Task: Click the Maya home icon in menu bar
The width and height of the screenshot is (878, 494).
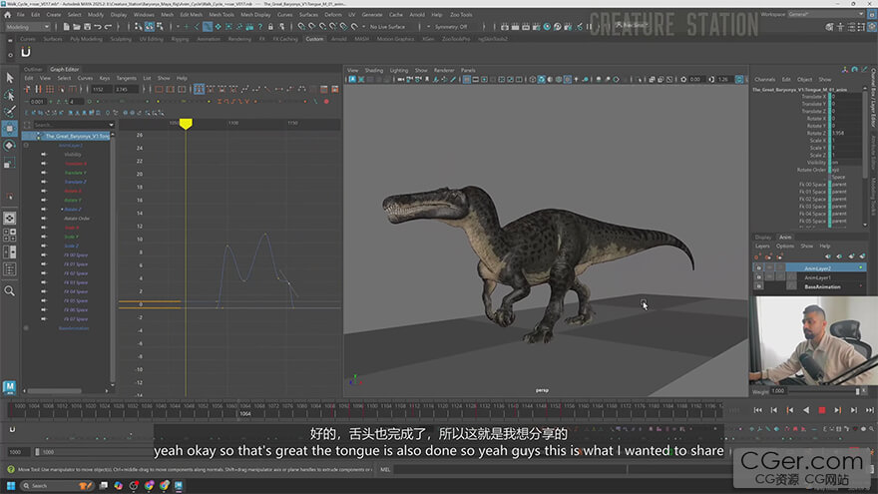Action: coord(7,15)
